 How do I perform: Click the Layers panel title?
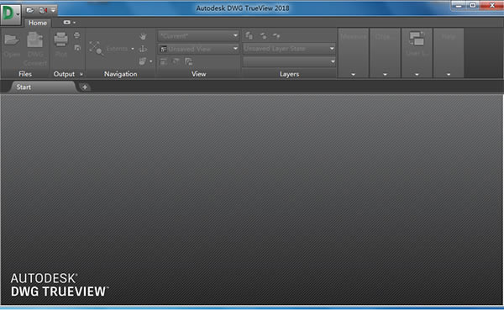(289, 74)
